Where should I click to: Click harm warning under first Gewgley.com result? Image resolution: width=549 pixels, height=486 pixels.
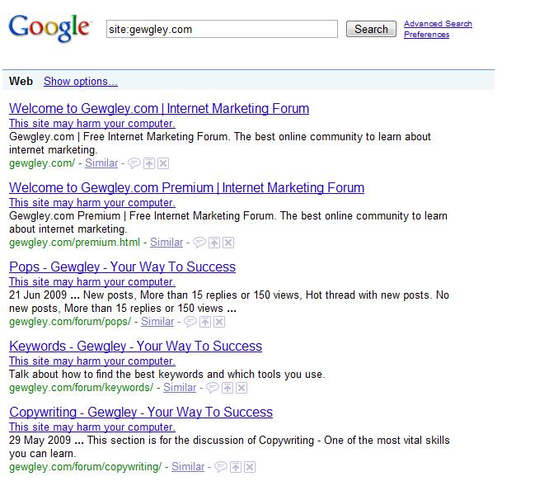pyautogui.click(x=92, y=123)
